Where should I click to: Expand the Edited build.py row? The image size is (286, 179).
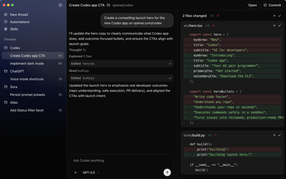pyautogui.click(x=121, y=78)
